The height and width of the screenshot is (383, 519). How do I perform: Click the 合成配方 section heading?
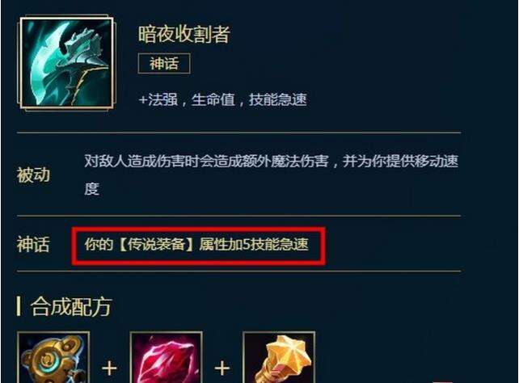pyautogui.click(x=71, y=306)
